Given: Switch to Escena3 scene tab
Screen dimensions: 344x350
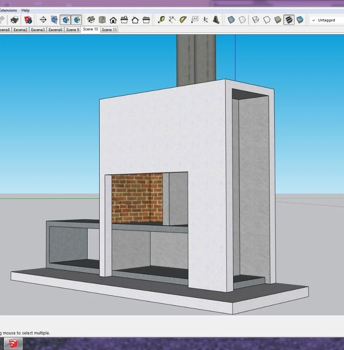Looking at the screenshot, I should pyautogui.click(x=38, y=30).
